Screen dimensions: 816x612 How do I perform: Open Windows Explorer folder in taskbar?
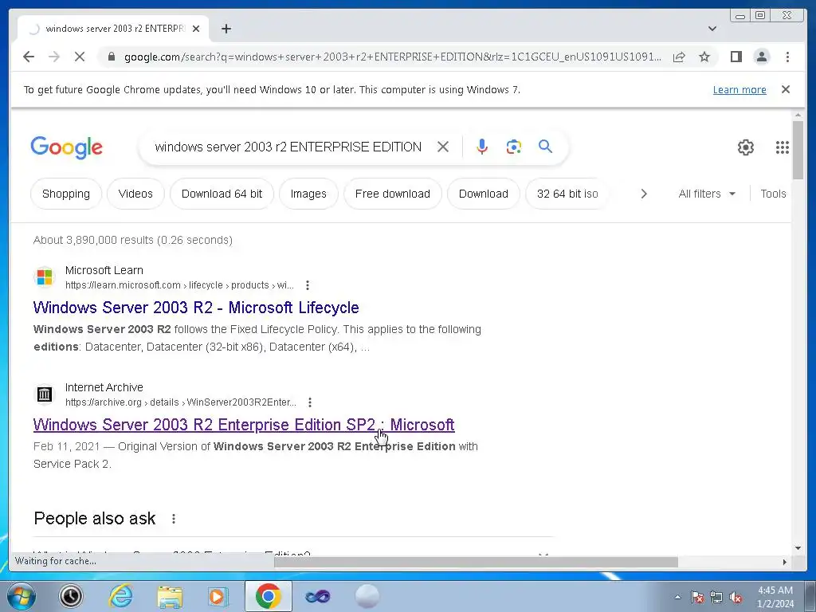click(x=170, y=597)
